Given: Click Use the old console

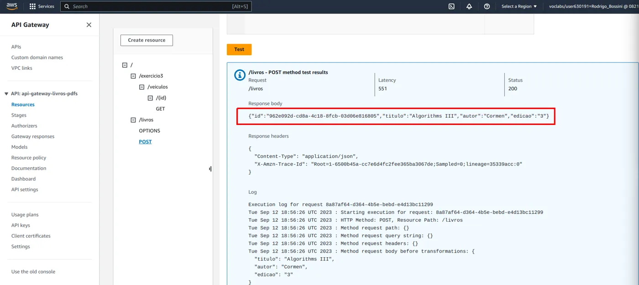Looking at the screenshot, I should (x=33, y=272).
